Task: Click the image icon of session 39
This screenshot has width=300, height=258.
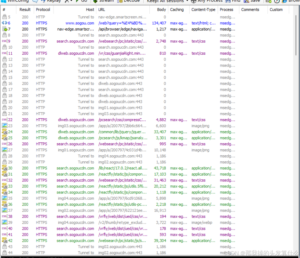Action: [5, 222]
